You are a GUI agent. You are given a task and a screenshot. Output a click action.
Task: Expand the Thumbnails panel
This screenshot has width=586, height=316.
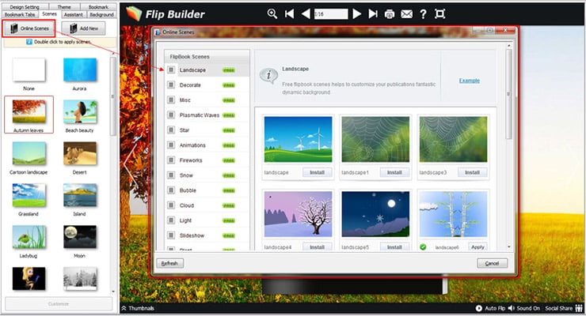tap(138, 309)
